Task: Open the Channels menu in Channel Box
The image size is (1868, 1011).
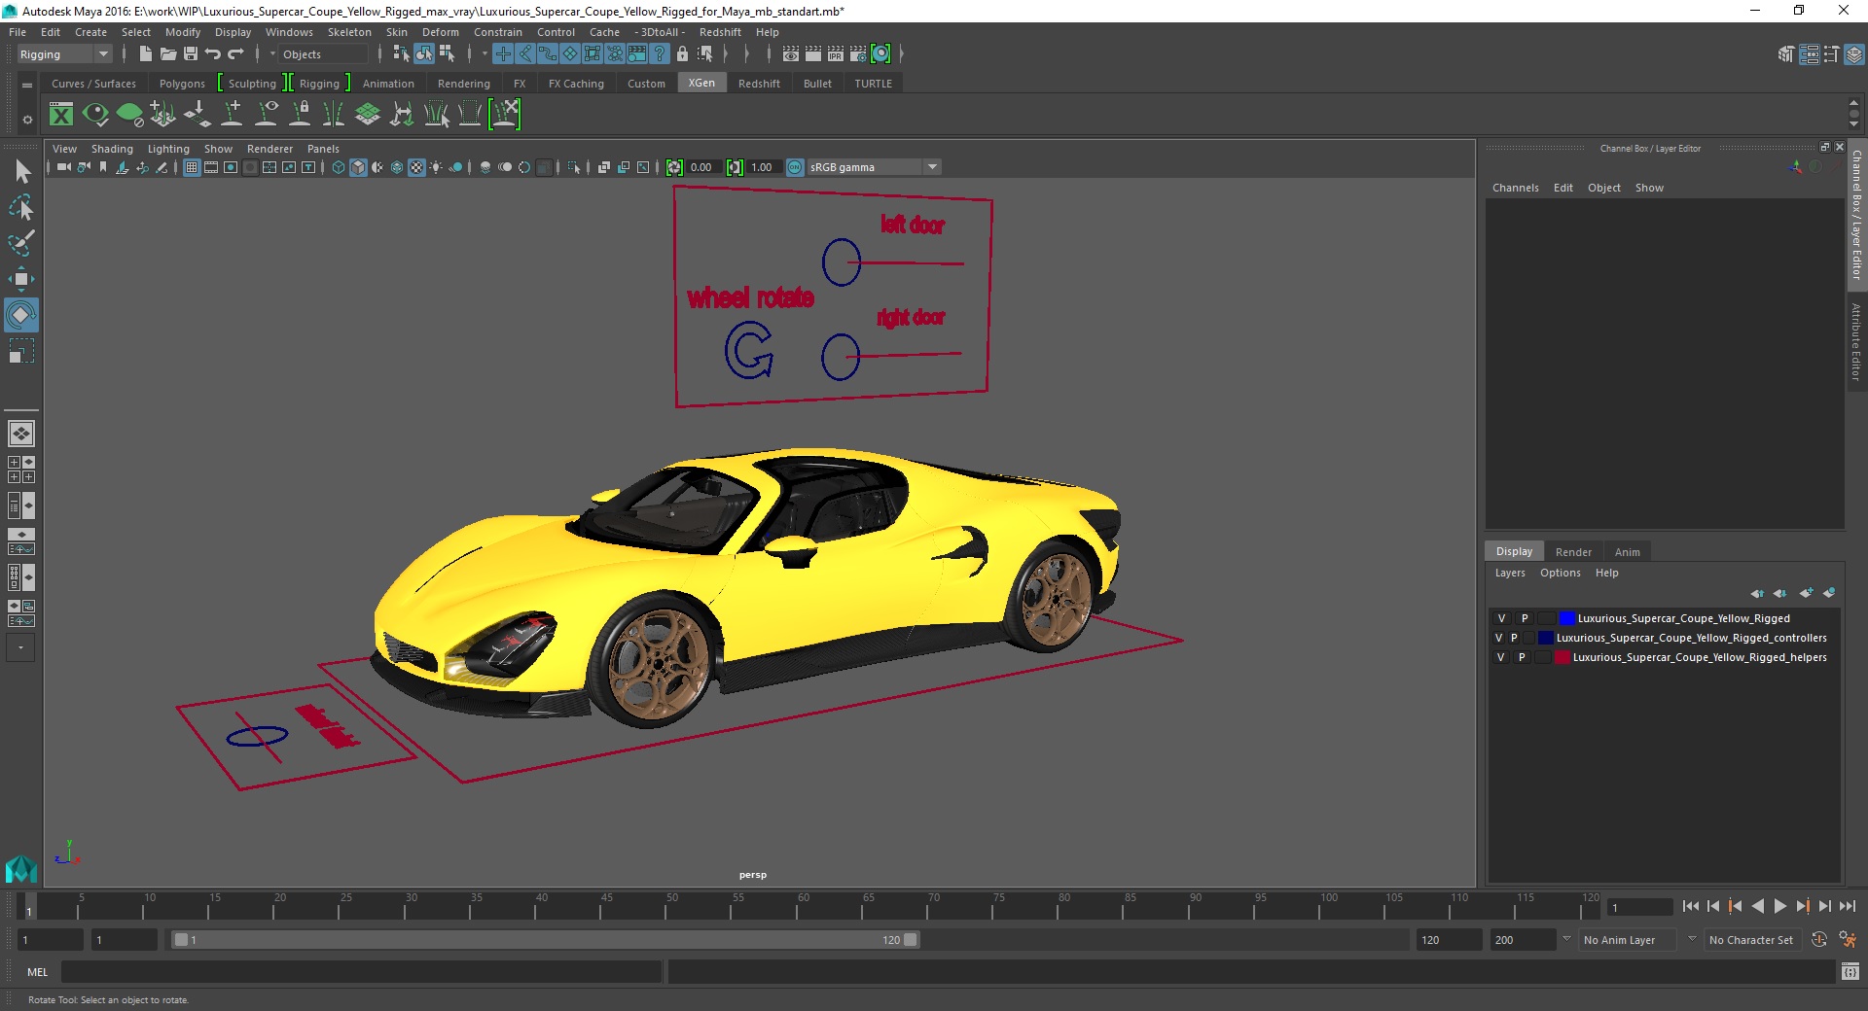Action: click(x=1515, y=188)
